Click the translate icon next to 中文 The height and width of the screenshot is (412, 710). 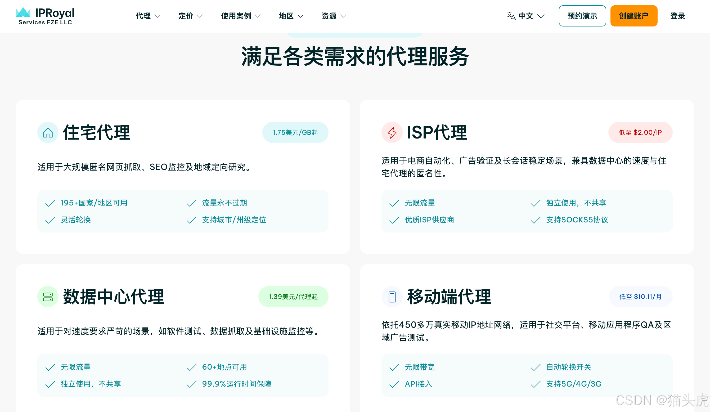[511, 16]
